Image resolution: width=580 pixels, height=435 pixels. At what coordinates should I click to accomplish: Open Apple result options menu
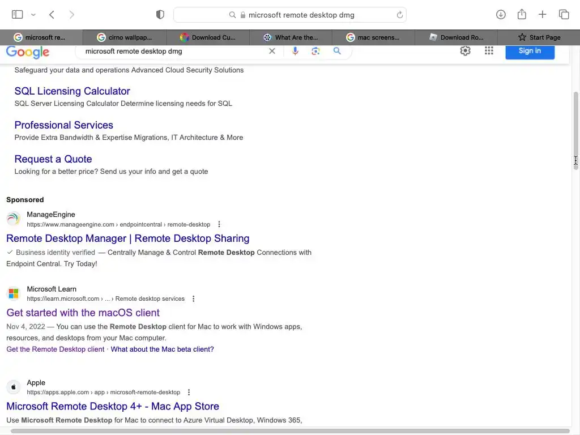189,392
